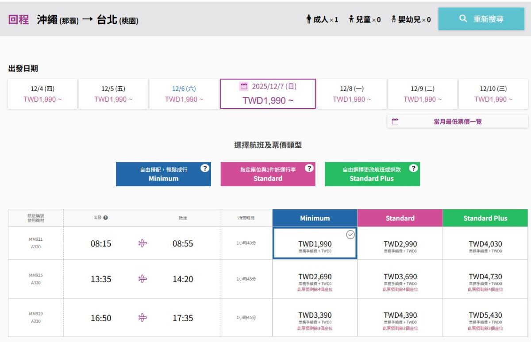
Task: Click the magnifier icon in the re-search button
Action: [463, 19]
